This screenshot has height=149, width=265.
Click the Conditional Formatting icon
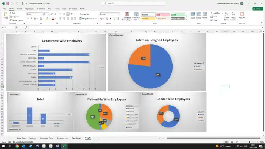click(127, 14)
